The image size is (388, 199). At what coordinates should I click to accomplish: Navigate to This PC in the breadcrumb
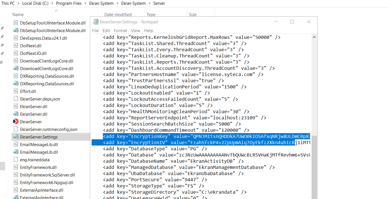pos(8,3)
